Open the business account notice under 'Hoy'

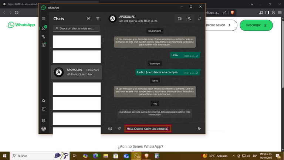tap(155, 113)
